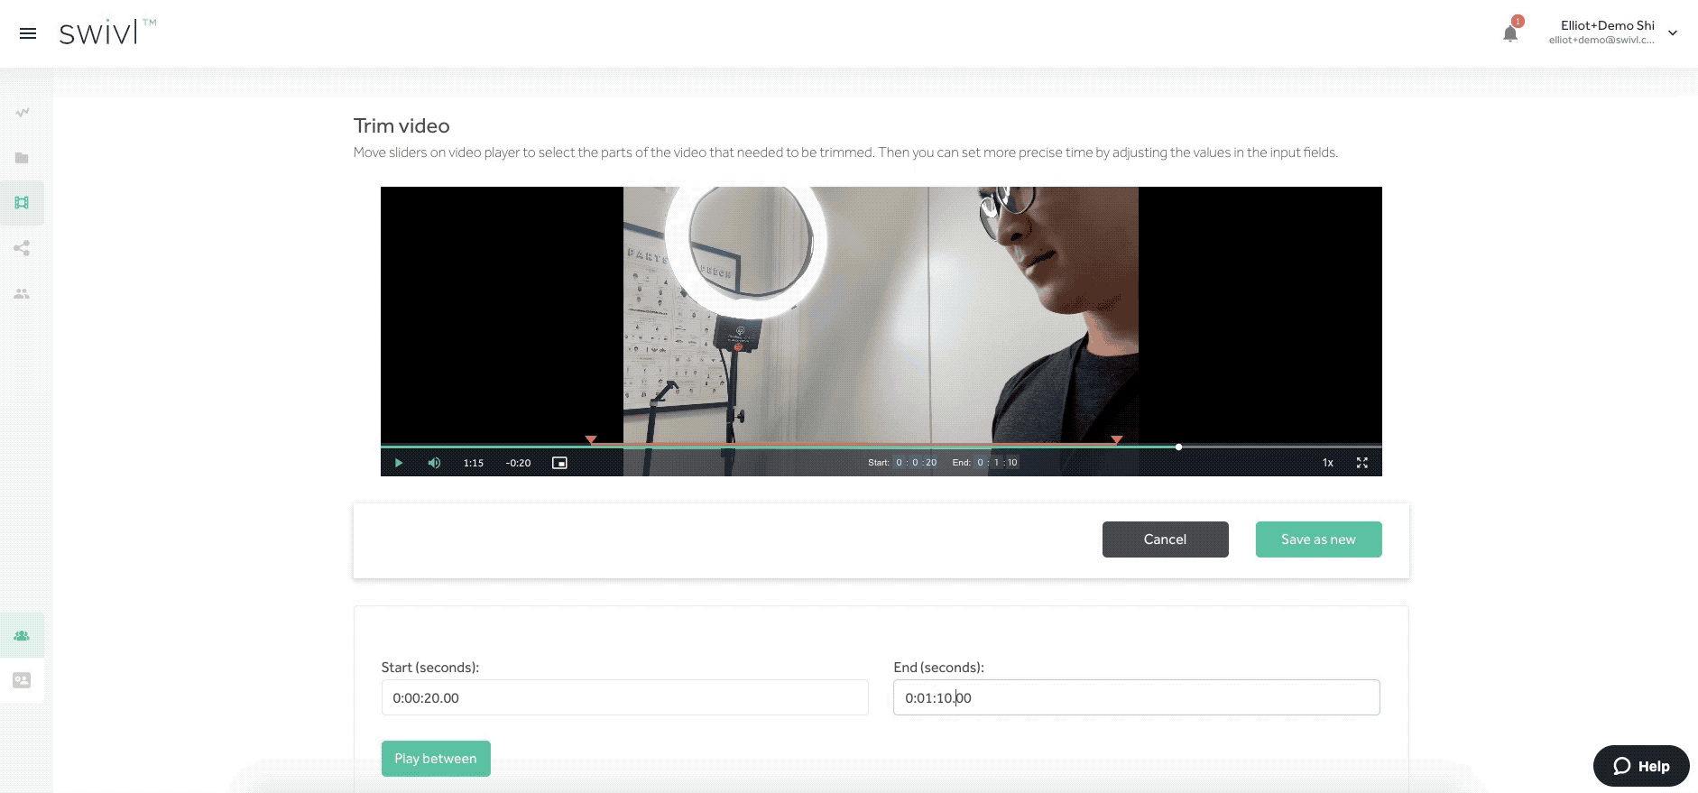Screen dimensions: 1698x793
Task: Click the video playhead position dot
Action: tap(1178, 447)
